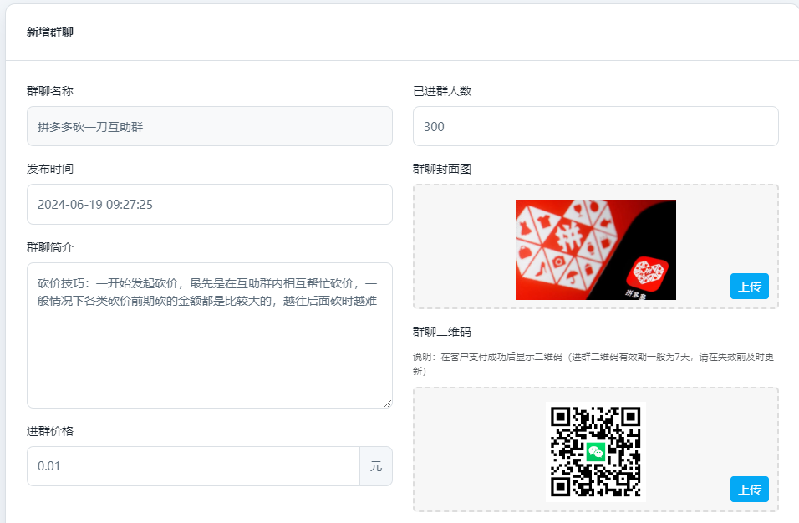Click the 群聊封面图 label
Viewport: 799px width, 523px height.
click(442, 169)
